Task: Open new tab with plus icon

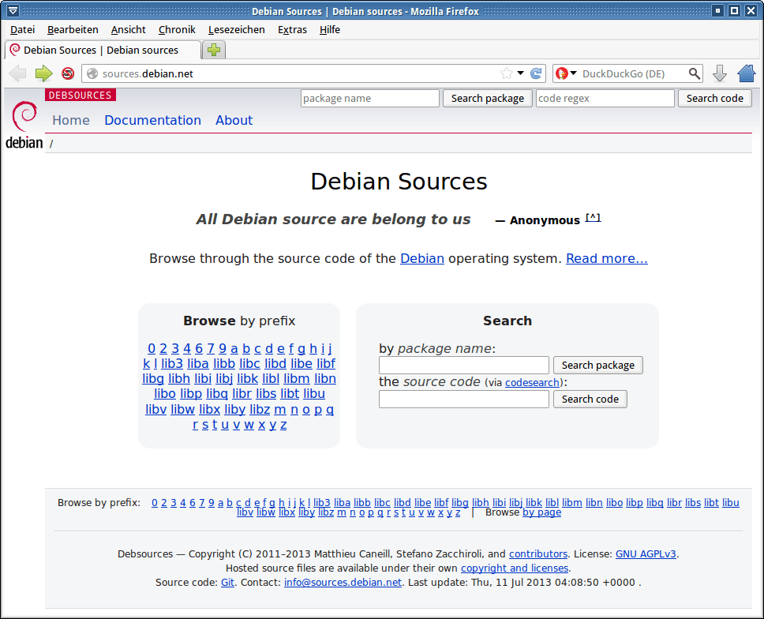Action: click(x=213, y=50)
